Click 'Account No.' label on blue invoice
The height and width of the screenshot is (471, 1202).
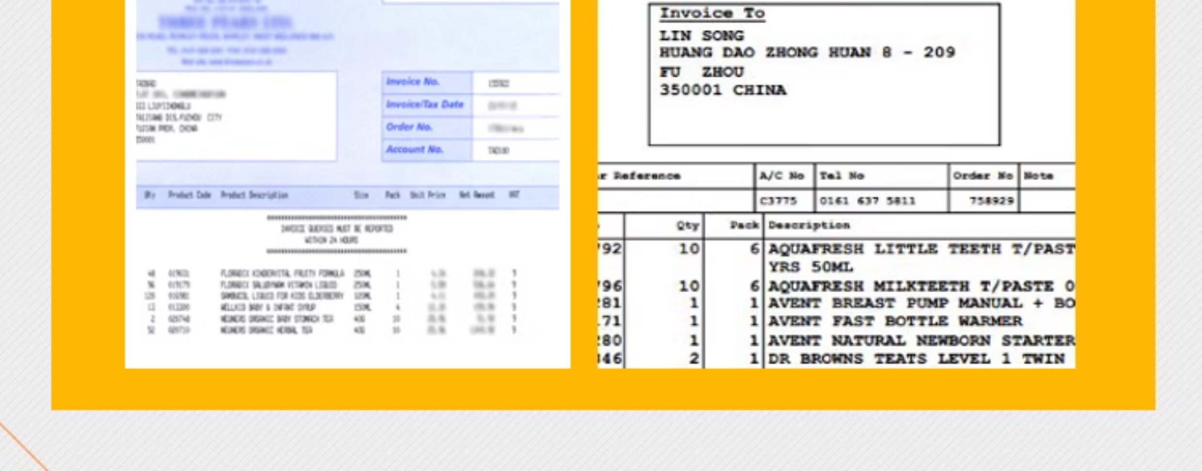pyautogui.click(x=414, y=150)
